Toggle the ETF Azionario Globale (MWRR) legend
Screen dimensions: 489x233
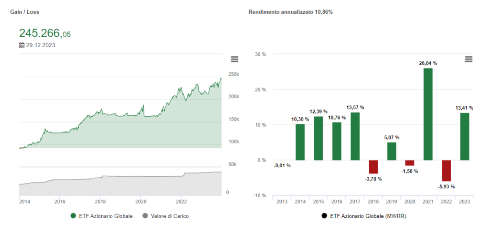click(365, 216)
